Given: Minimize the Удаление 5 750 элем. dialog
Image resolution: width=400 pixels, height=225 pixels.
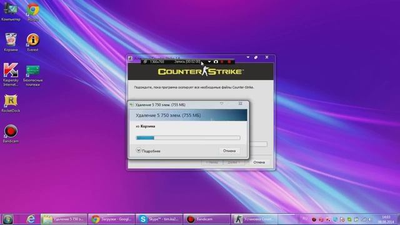Looking at the screenshot, I should [222, 104].
